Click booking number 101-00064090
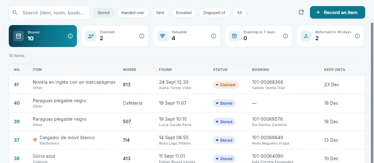This screenshot has width=374, height=163. tap(267, 156)
